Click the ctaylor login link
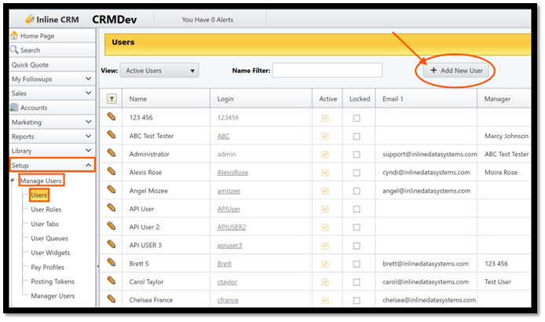 227,282
